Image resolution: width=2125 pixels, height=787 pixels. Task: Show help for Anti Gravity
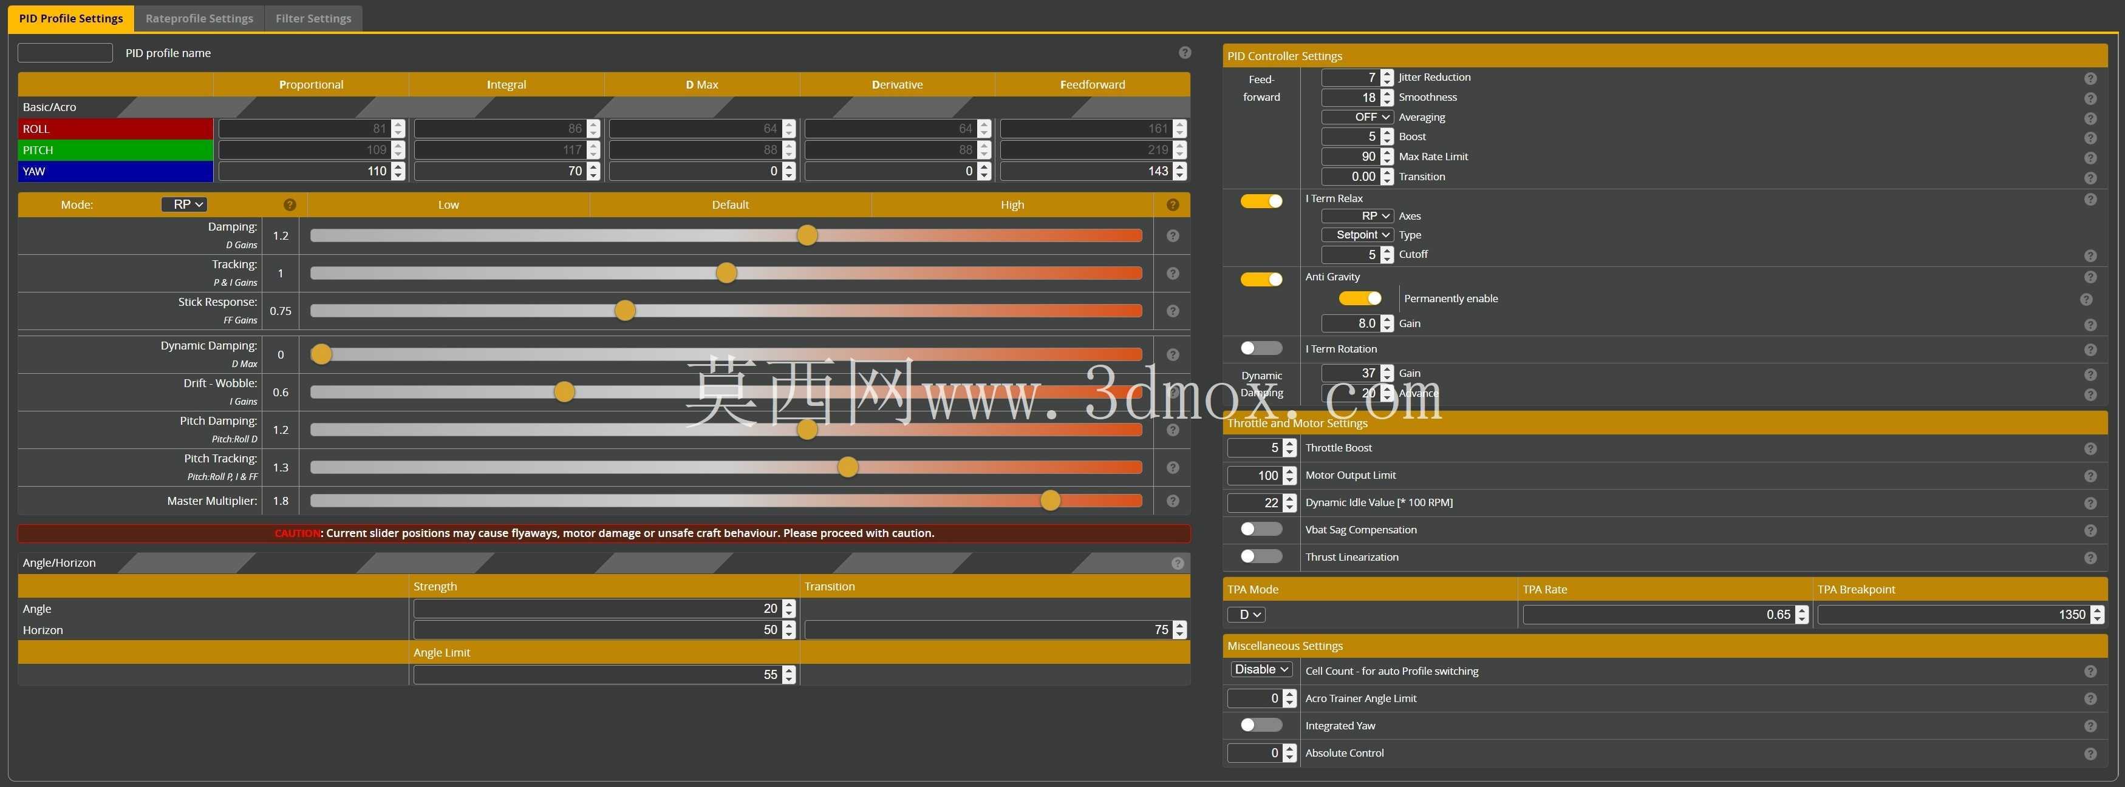pos(2090,278)
